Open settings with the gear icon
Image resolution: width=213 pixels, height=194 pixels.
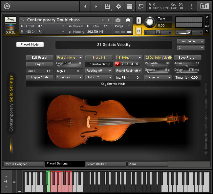tap(118, 6)
